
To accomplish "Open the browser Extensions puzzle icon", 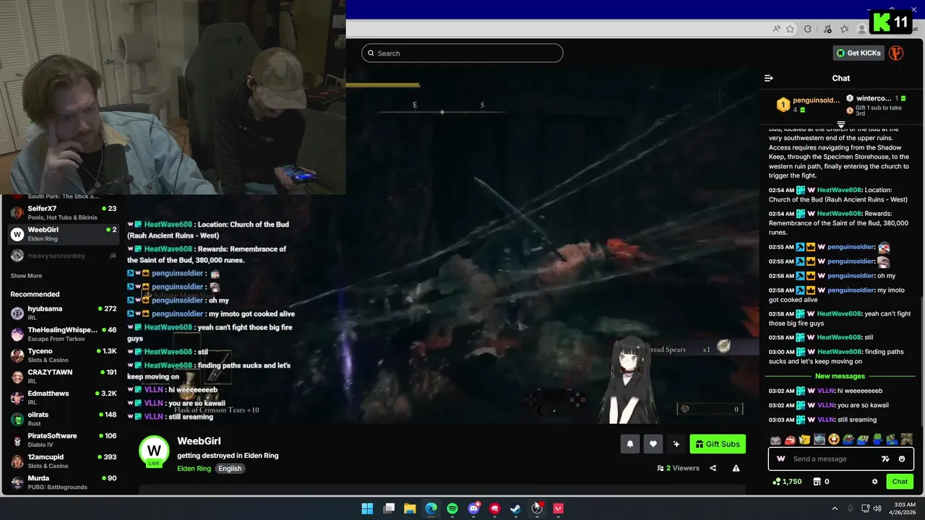I will [808, 29].
